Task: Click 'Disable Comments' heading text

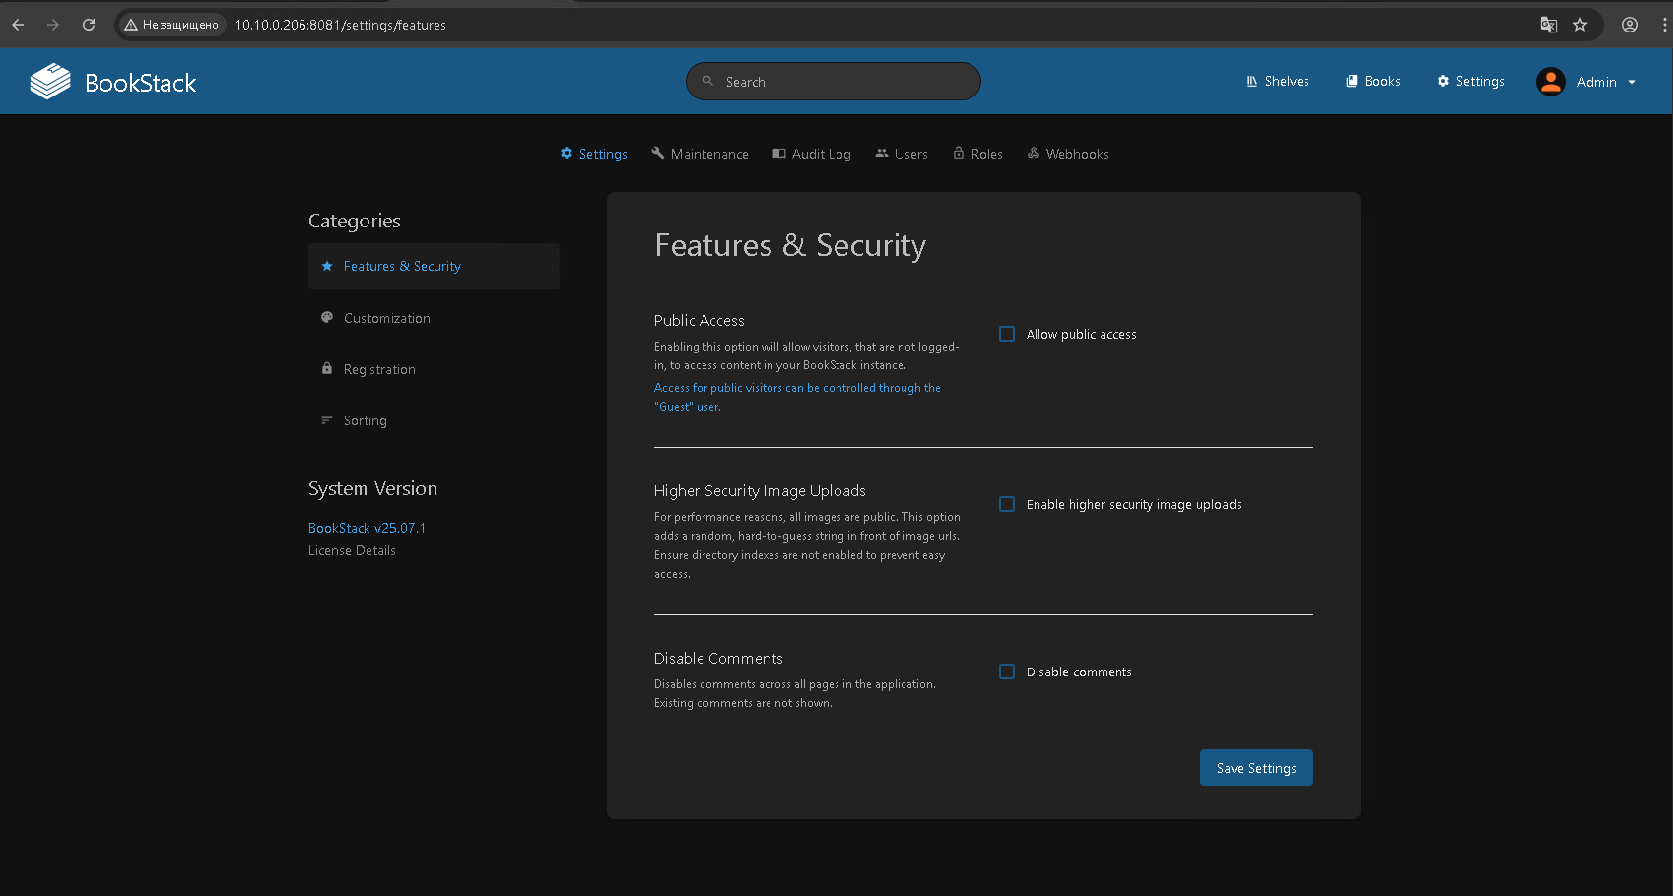Action: click(718, 658)
